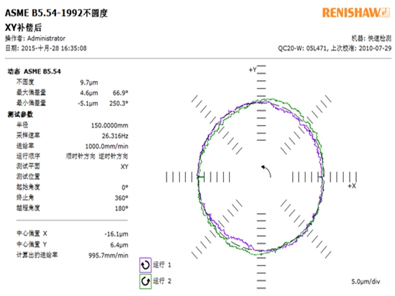Click the QC20-W calibration info text
The height and width of the screenshot is (296, 395).
point(336,48)
